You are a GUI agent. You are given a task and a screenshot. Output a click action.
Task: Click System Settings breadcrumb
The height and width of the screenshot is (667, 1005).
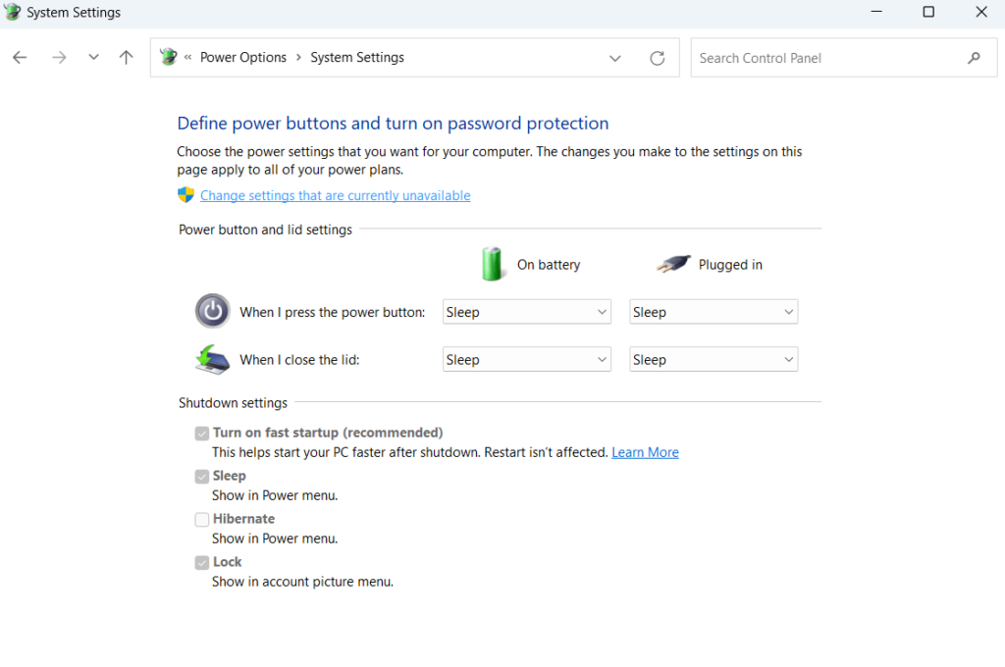point(357,58)
